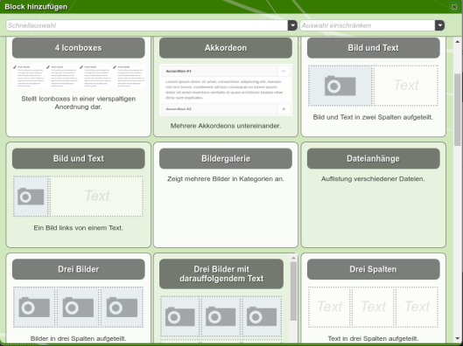Click the first camera icon in Drei Bilder mit Text preview

179,317
